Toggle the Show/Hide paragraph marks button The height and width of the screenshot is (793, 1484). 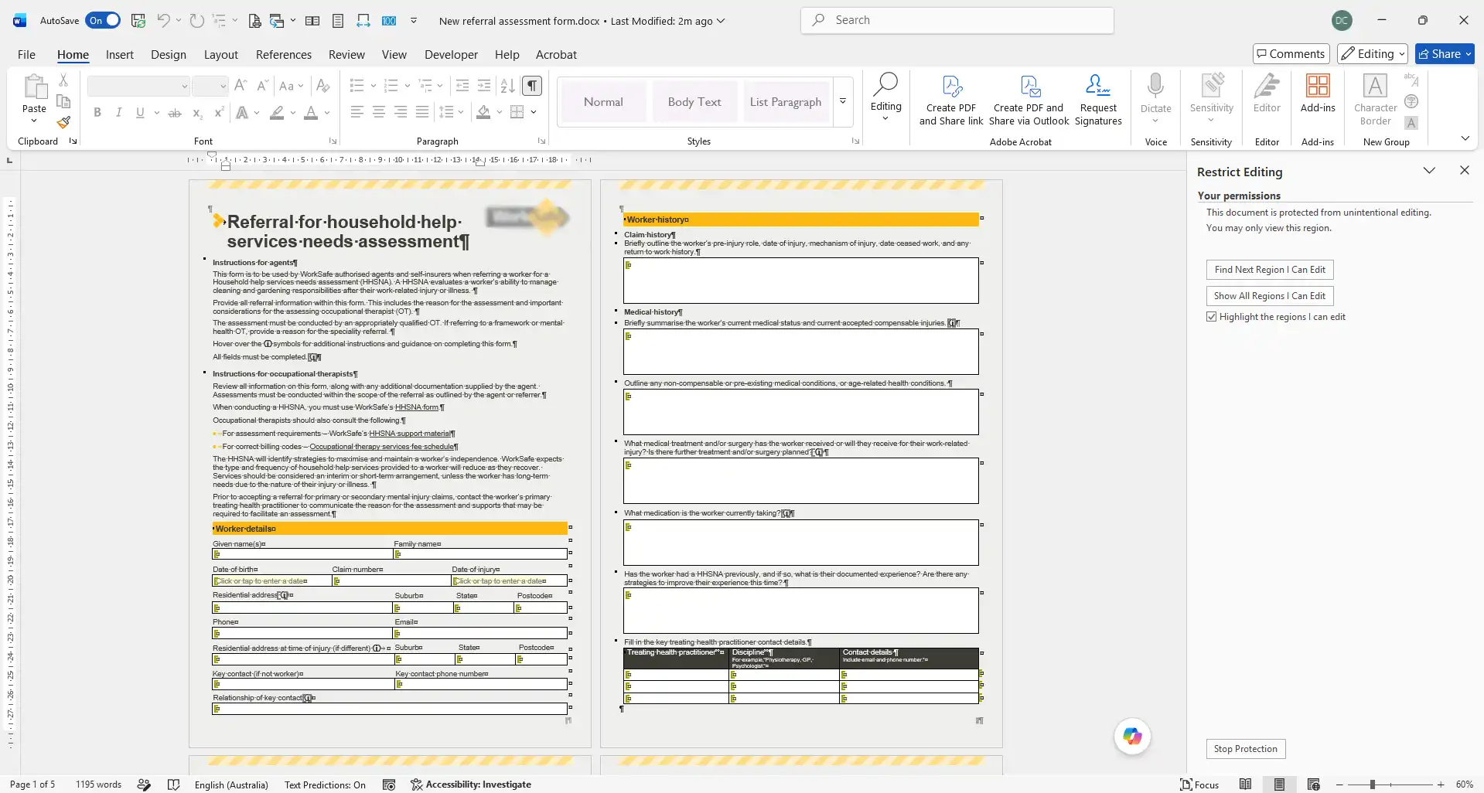click(531, 85)
